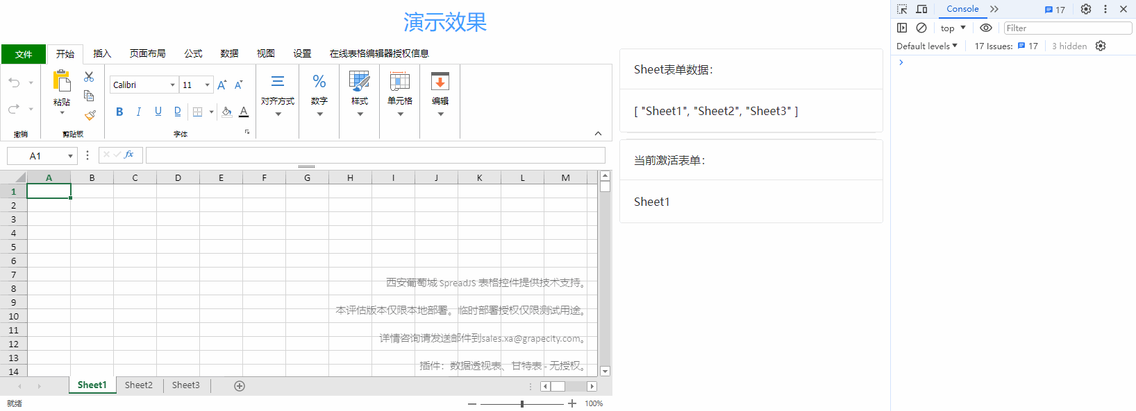Switch to the 设置 settings tab
The image size is (1136, 411).
pos(302,53)
